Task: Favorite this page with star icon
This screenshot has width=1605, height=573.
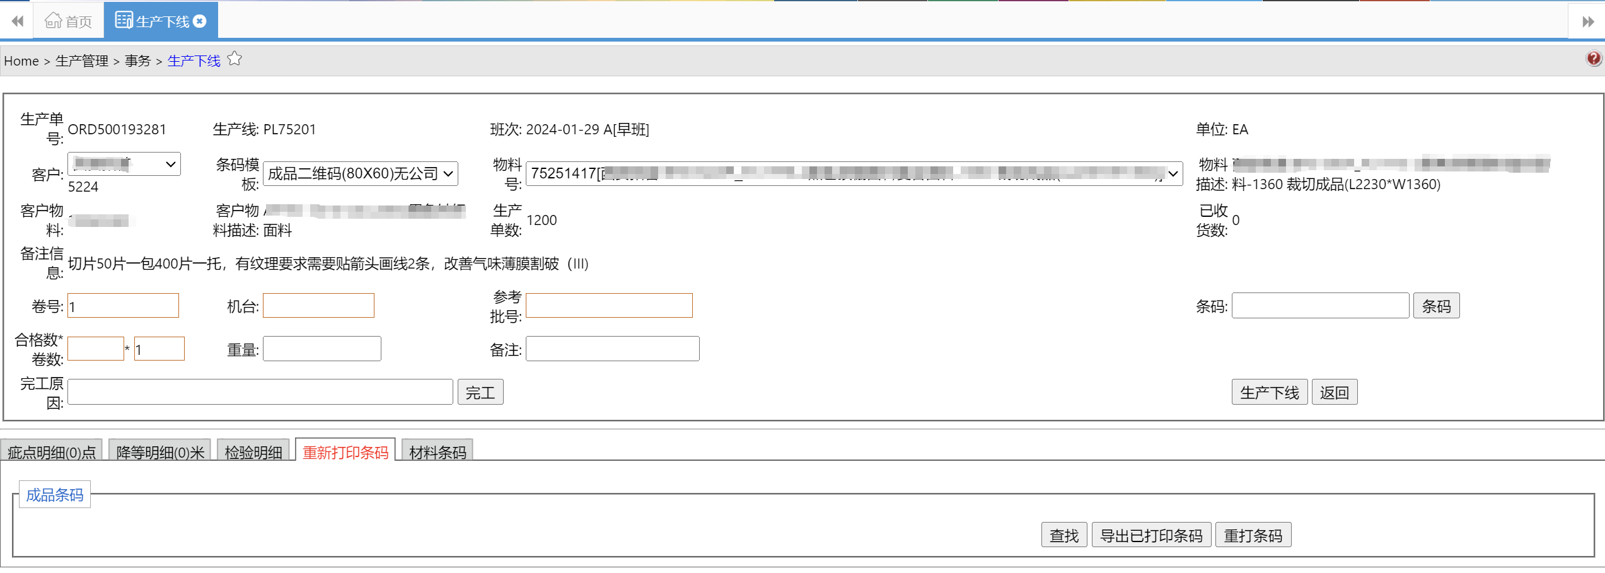Action: (x=235, y=59)
